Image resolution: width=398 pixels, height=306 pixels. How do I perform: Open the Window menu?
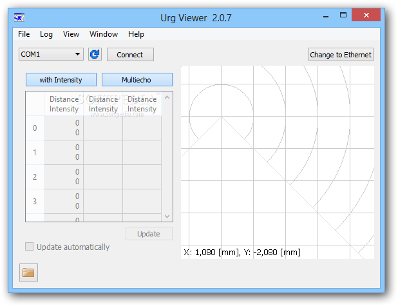coord(103,34)
